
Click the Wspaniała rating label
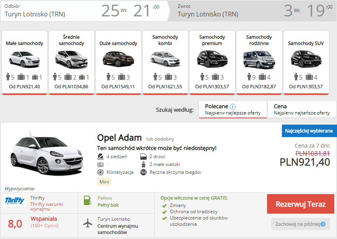44,219
